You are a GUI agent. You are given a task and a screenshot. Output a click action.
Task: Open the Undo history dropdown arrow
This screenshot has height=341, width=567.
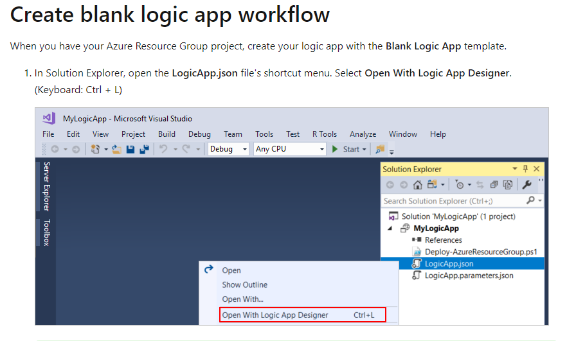click(175, 149)
